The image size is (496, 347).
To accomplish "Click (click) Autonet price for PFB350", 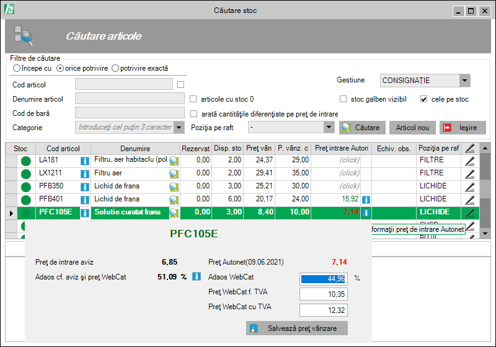I will (x=349, y=186).
